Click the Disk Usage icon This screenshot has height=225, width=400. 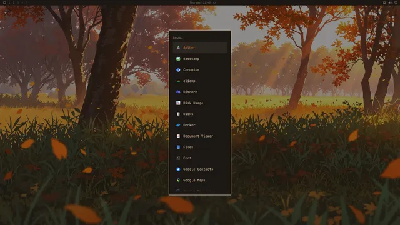coord(178,103)
